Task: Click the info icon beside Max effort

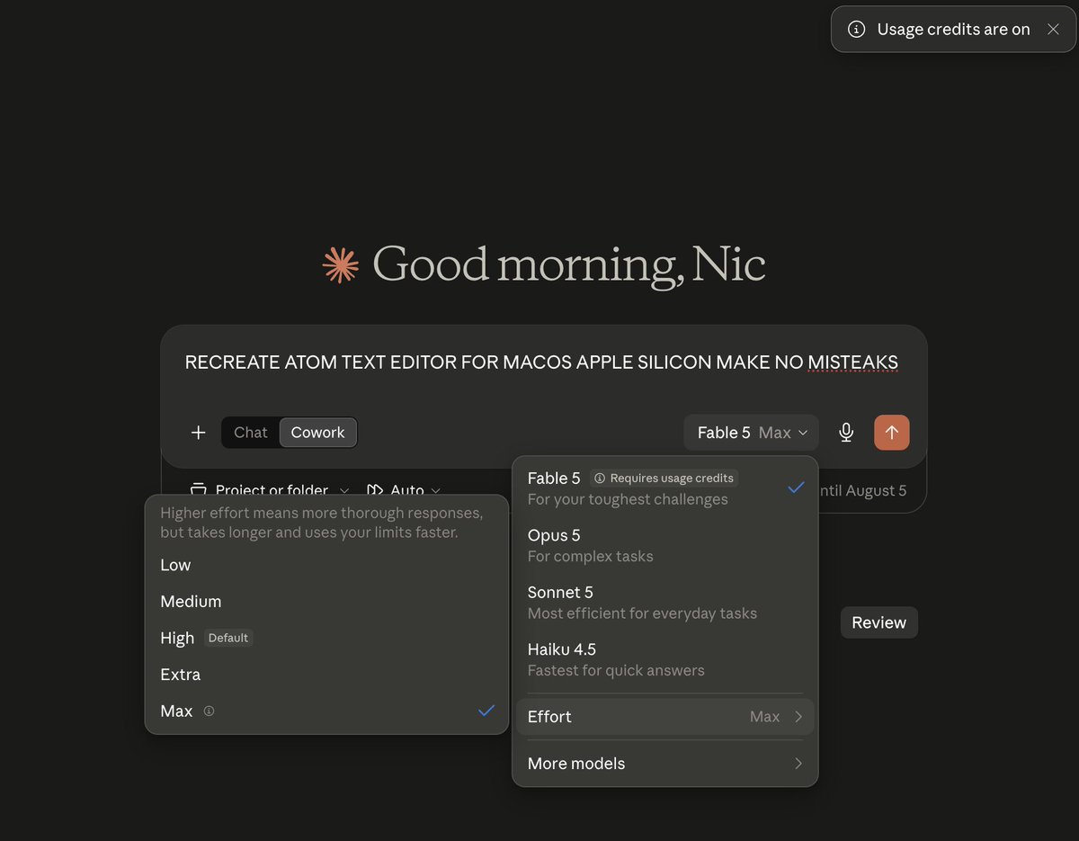Action: tap(210, 711)
